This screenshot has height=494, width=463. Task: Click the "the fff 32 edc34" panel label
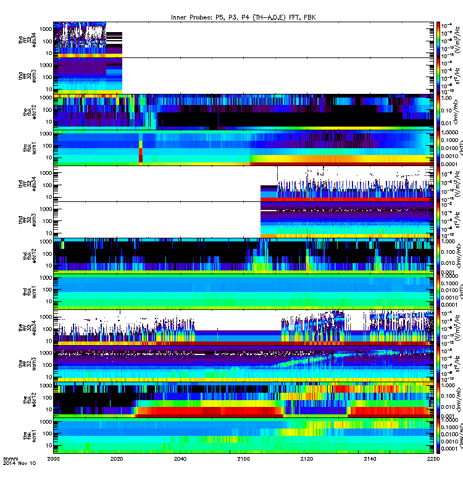tap(27, 328)
